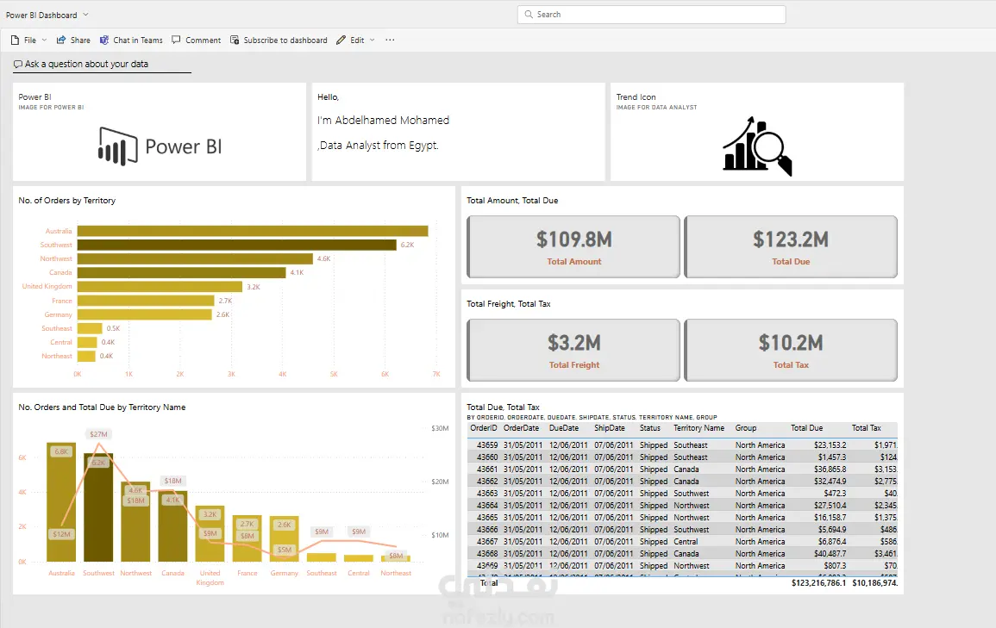The width and height of the screenshot is (996, 628).
Task: Click the Share icon
Action: tap(61, 40)
